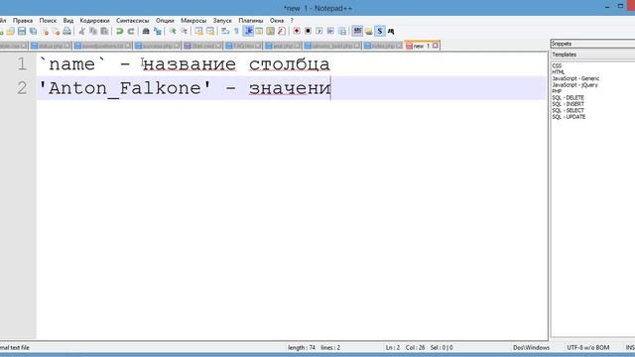The image size is (635, 357).
Task: Copy selection via toolbar icon
Action: 93,31
